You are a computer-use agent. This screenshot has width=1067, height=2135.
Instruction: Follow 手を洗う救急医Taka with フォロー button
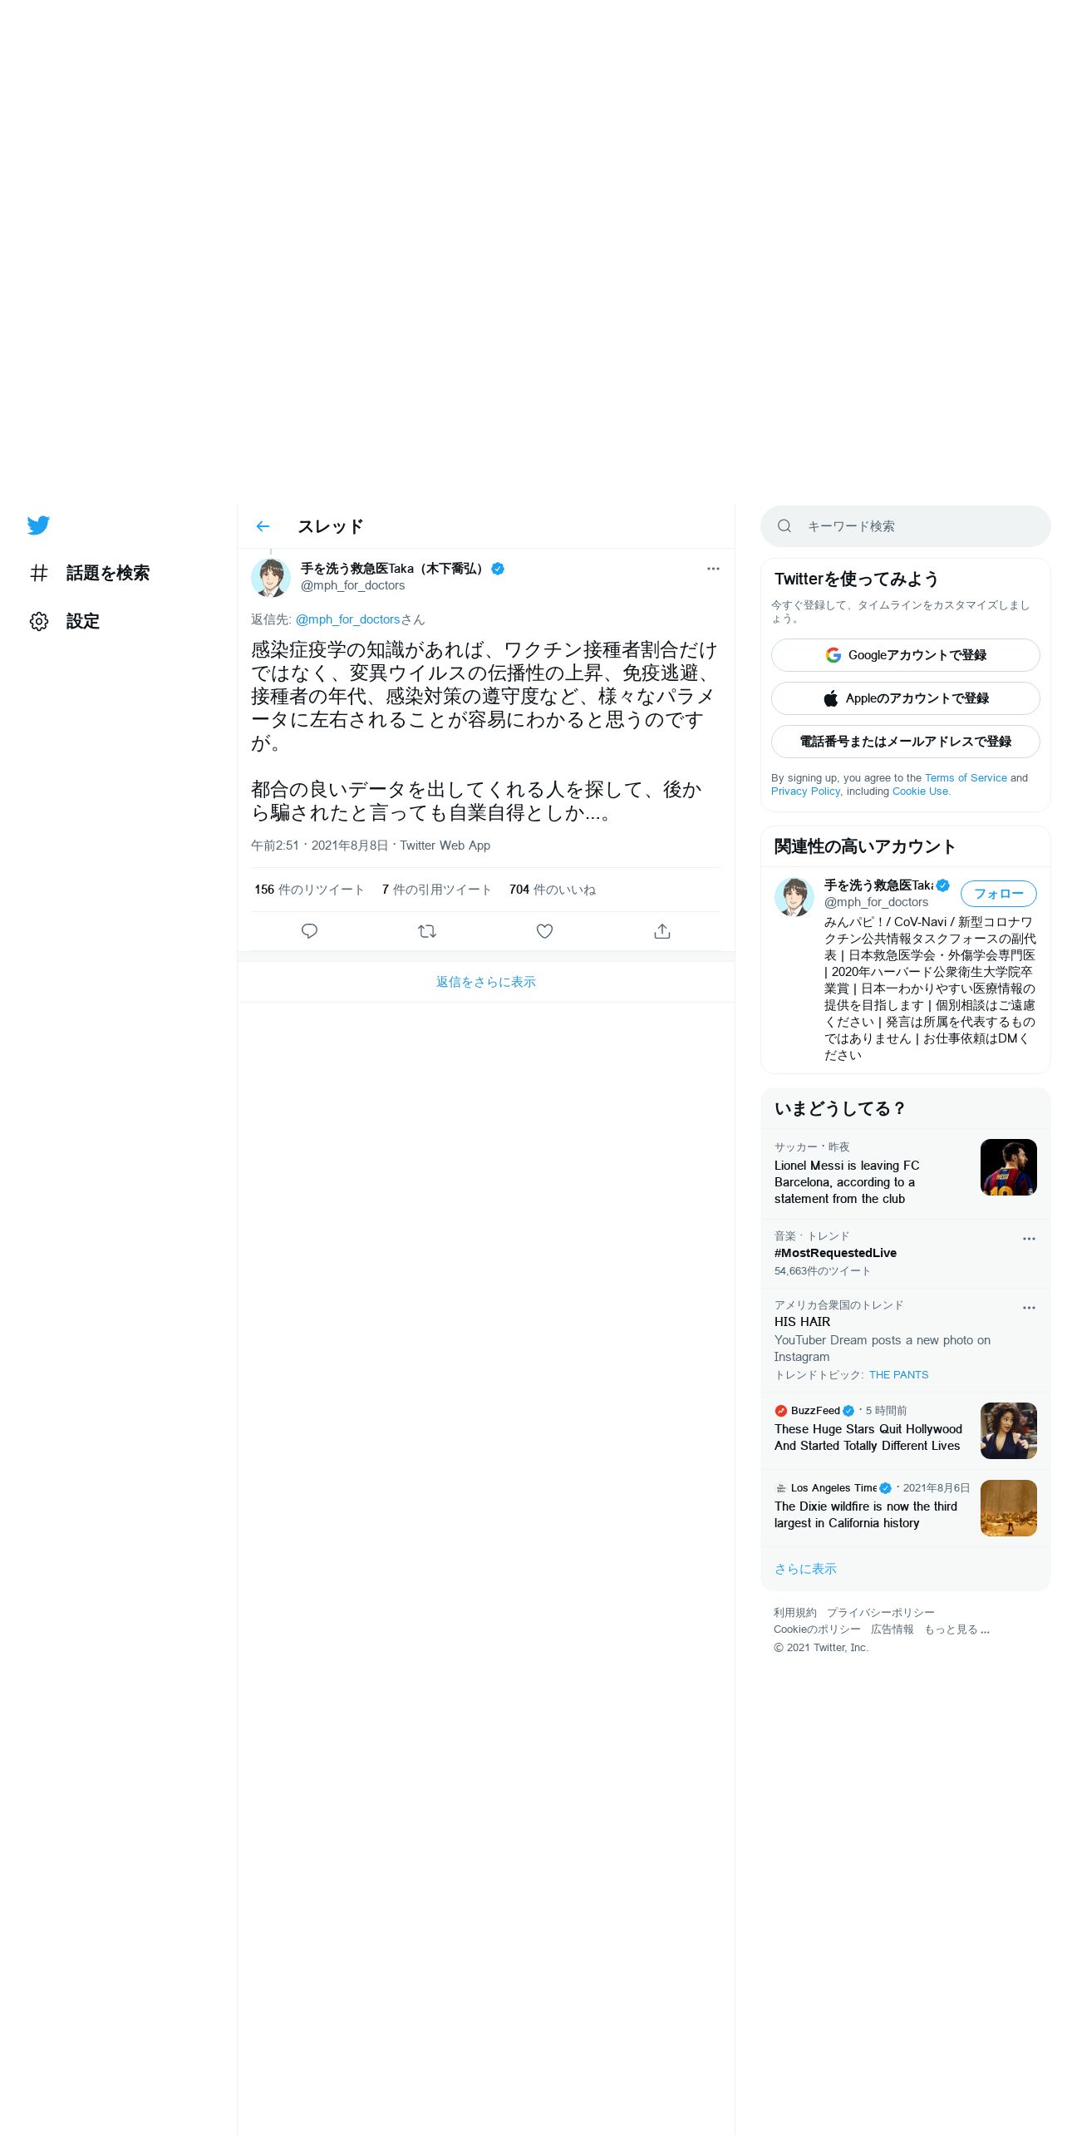[x=998, y=894]
